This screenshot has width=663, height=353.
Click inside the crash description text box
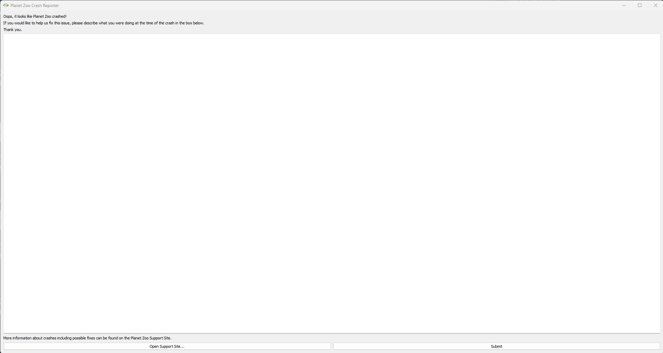(332, 183)
